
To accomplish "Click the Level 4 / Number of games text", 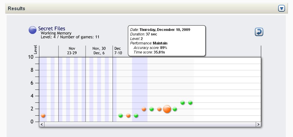I will pos(70,37).
